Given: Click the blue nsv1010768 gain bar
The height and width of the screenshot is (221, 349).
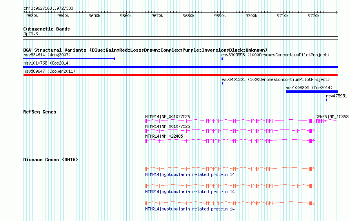Looking at the screenshot, I should [x=180, y=67].
